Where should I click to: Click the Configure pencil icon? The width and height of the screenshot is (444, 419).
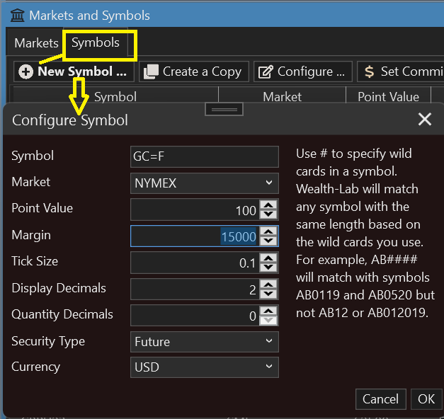pyautogui.click(x=265, y=71)
